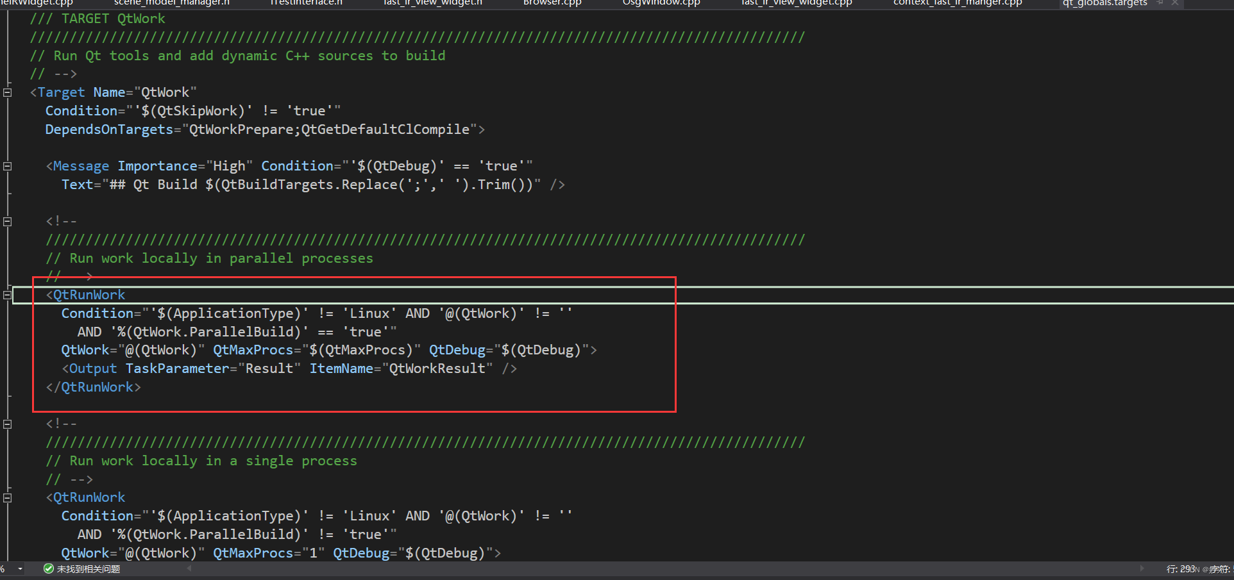Click the DependsOnTargets attribute line
The width and height of the screenshot is (1234, 580).
pos(265,129)
